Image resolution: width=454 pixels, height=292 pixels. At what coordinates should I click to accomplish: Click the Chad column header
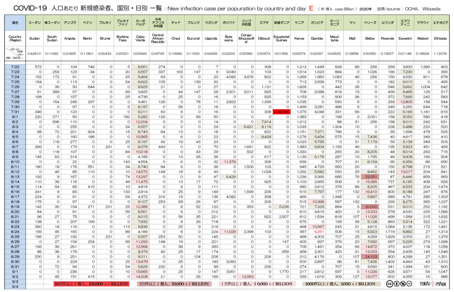(x=176, y=39)
